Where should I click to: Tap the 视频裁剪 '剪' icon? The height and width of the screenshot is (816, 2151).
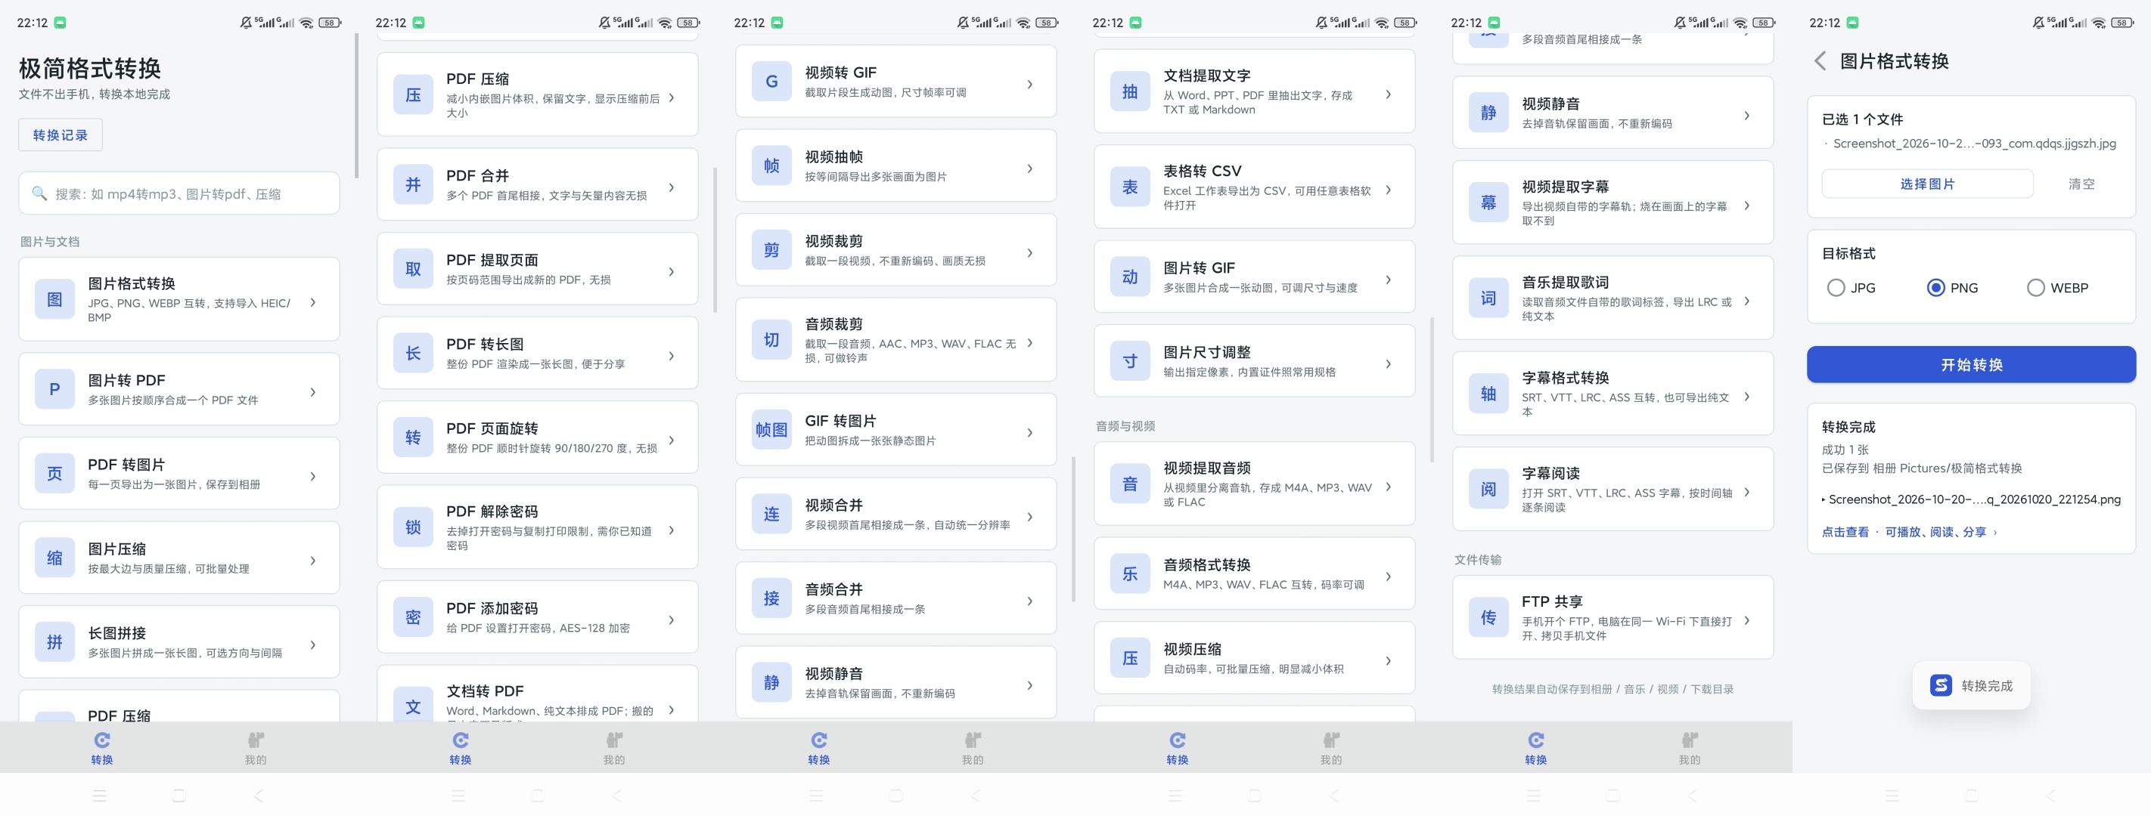771,250
